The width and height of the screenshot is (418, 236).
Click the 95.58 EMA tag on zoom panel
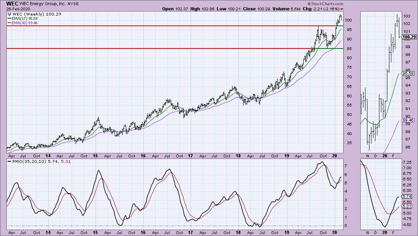[x=408, y=73]
